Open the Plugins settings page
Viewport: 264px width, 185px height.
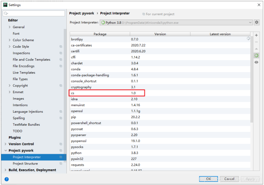click(x=15, y=138)
